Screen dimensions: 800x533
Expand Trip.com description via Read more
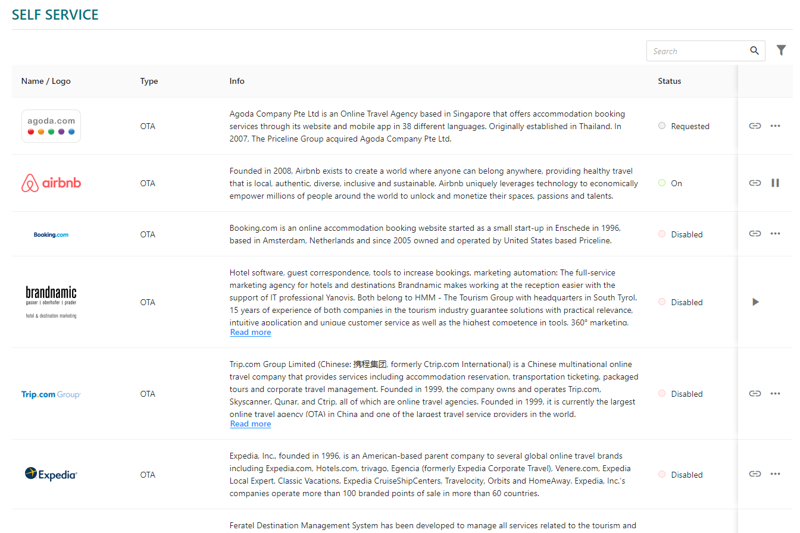(251, 424)
